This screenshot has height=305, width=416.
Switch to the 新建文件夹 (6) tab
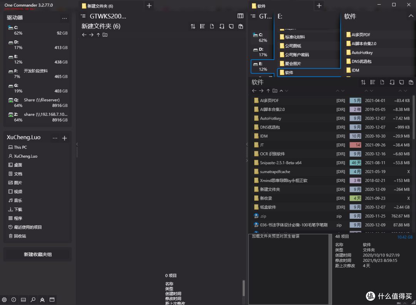[111, 6]
